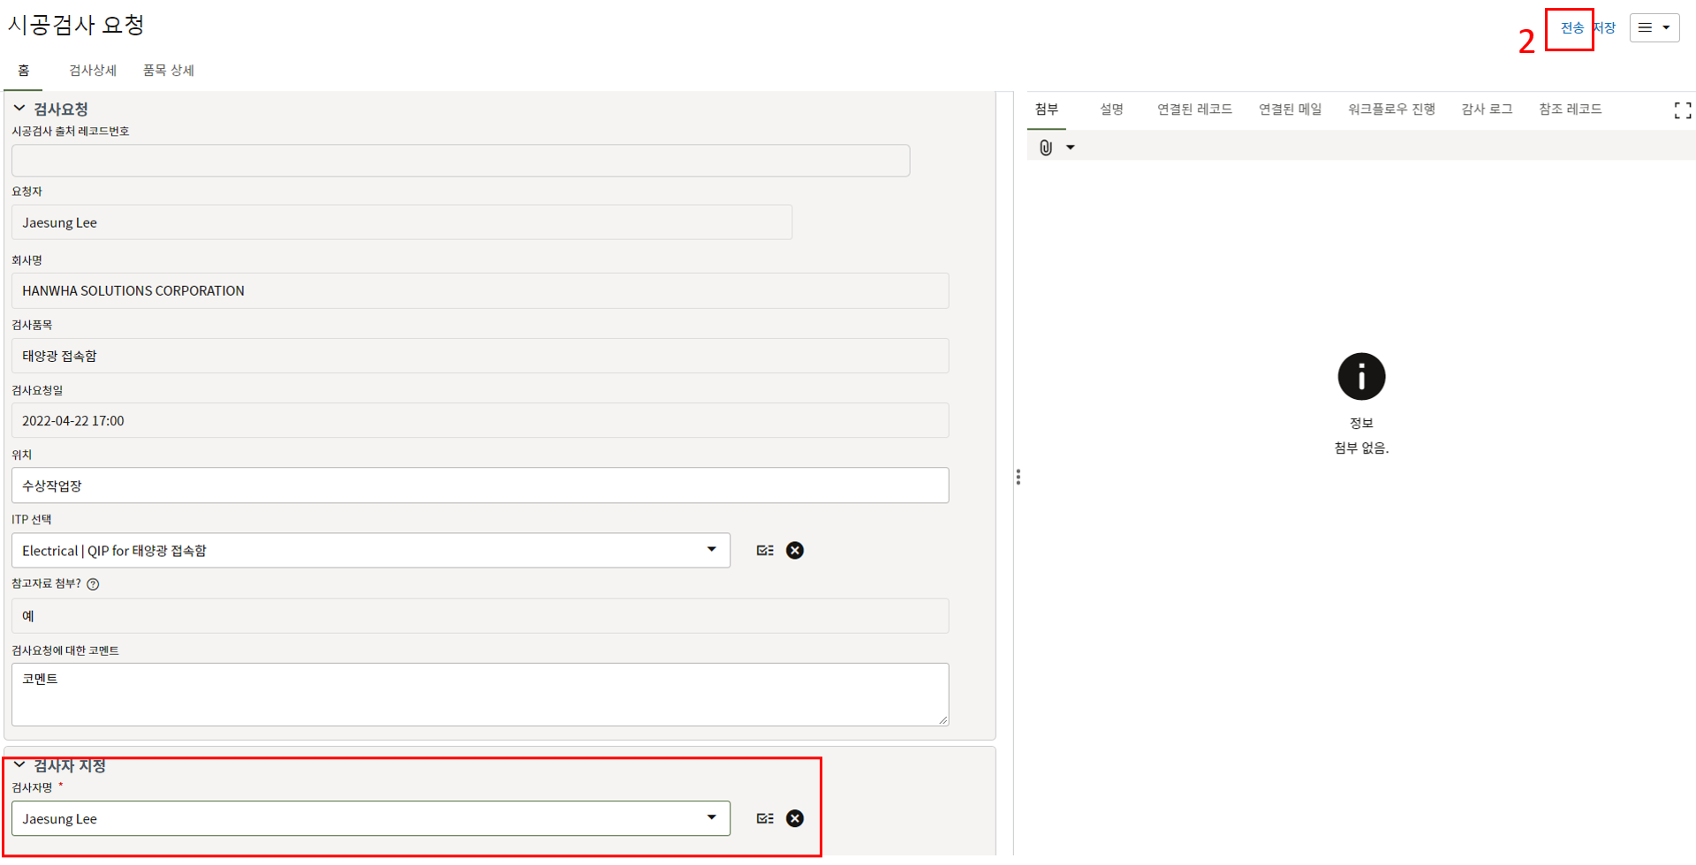Collapse the 검사자 지정 section
This screenshot has width=1696, height=865.
(x=19, y=765)
